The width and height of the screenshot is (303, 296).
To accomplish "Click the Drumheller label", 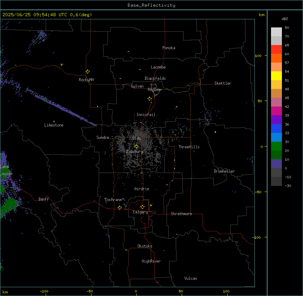I will pyautogui.click(x=224, y=171).
